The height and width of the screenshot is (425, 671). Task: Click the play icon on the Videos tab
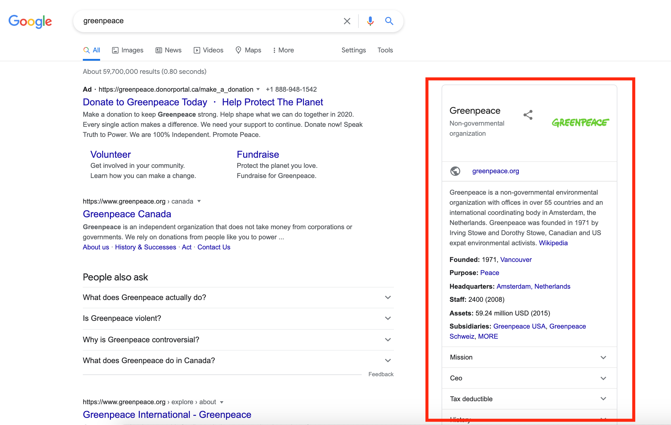[197, 50]
